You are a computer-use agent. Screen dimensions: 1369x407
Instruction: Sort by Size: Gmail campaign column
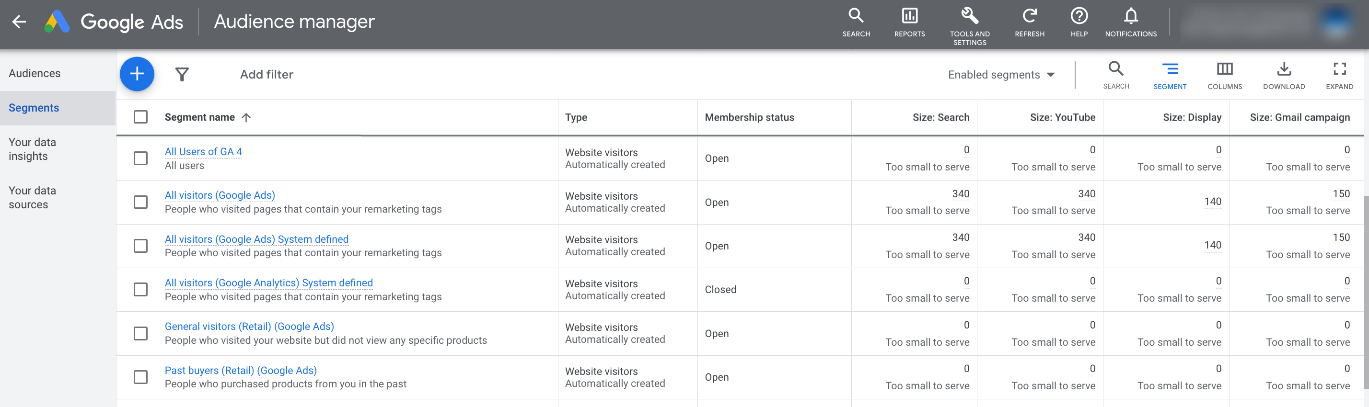(x=1299, y=117)
